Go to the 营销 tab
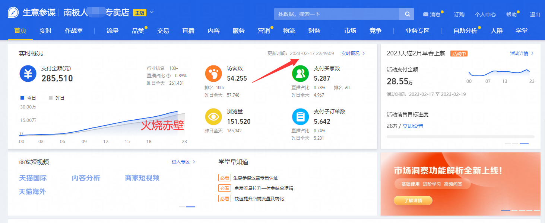This screenshot has height=223, width=545. (264, 30)
